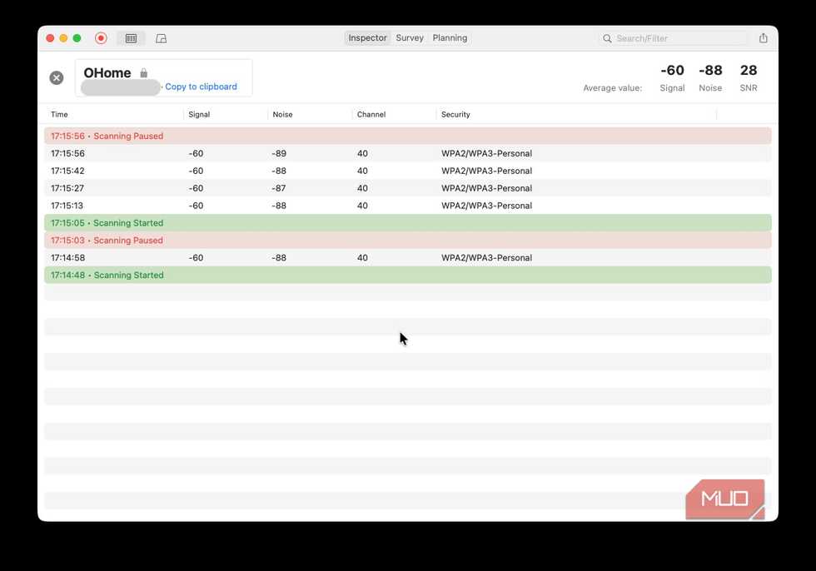Click the average Signal value -60
The height and width of the screenshot is (571, 816).
tap(672, 70)
